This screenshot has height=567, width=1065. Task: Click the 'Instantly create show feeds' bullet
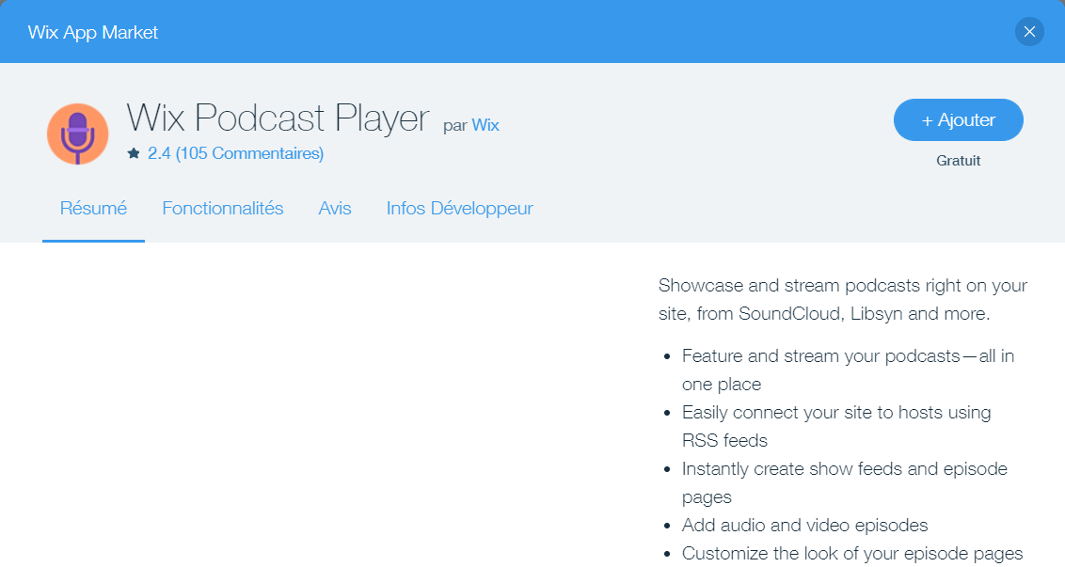click(844, 482)
